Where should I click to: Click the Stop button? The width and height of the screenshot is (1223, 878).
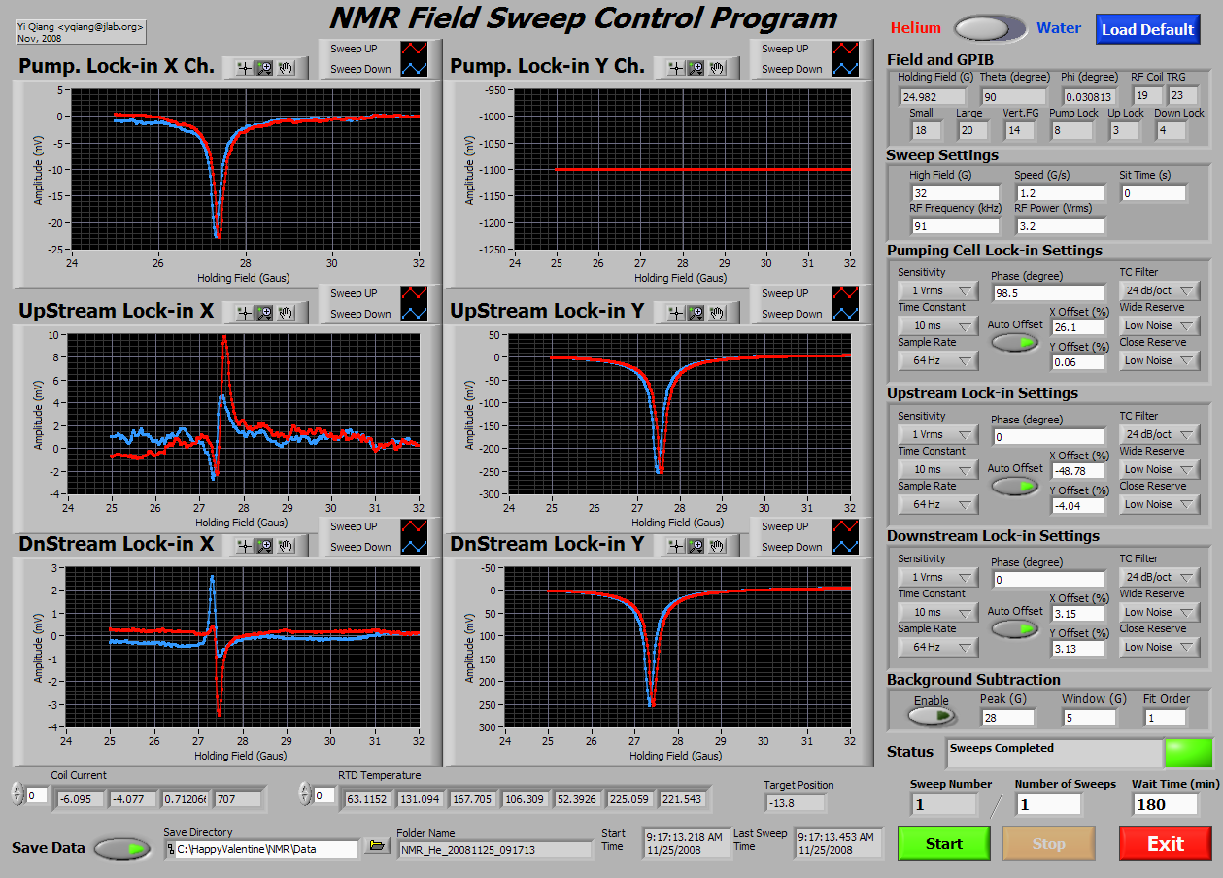pyautogui.click(x=1049, y=843)
